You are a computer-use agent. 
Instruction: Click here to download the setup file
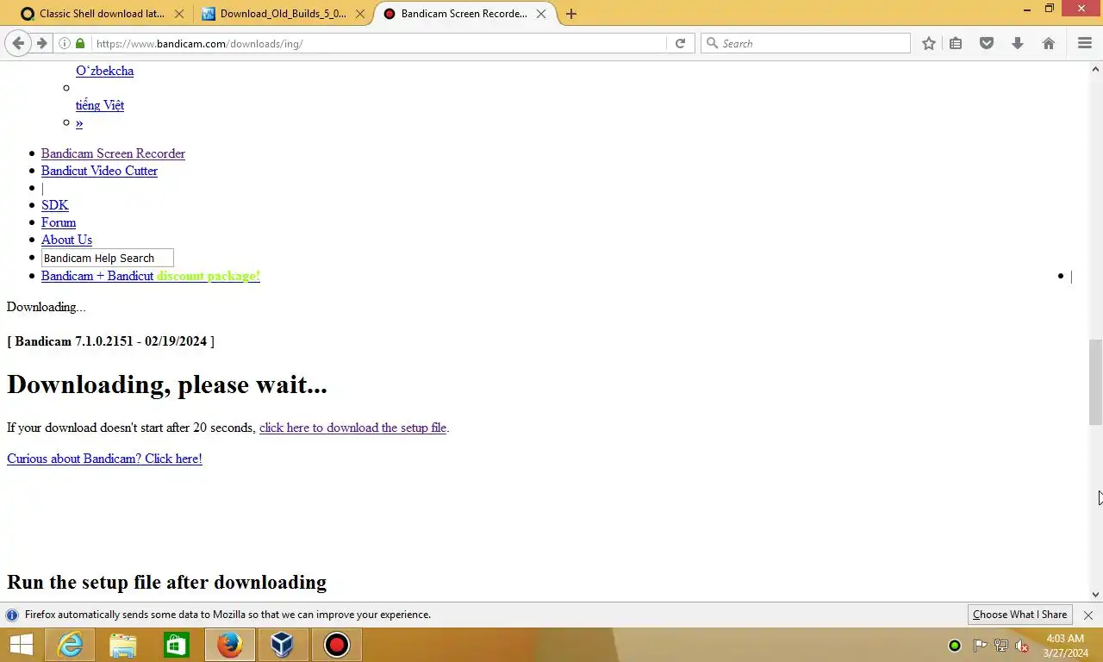(x=352, y=428)
